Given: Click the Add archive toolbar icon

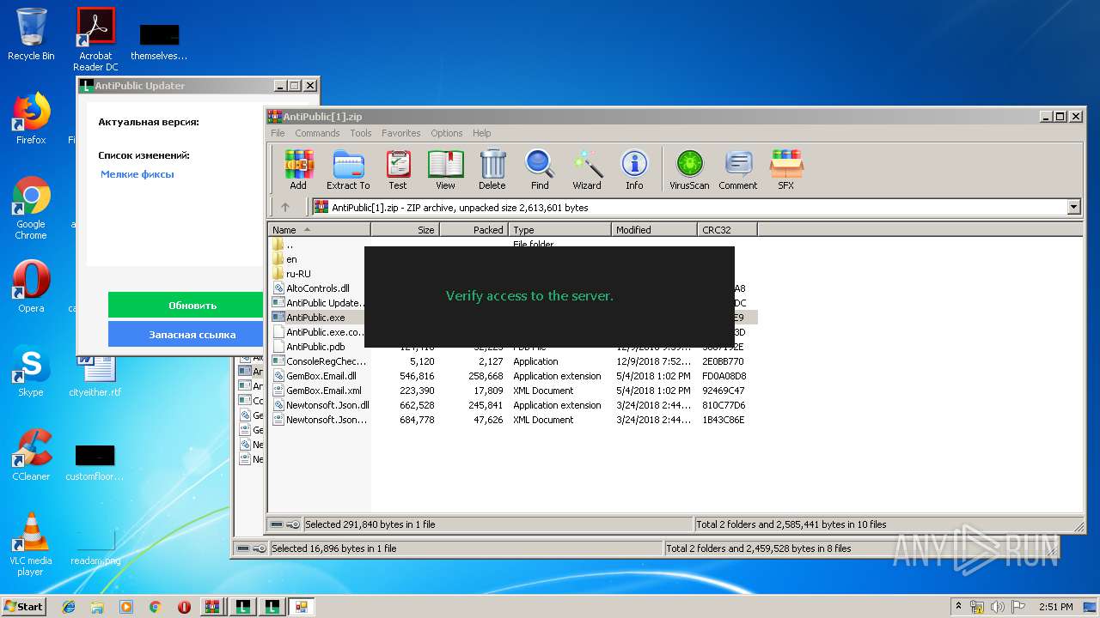Looking at the screenshot, I should (x=298, y=168).
